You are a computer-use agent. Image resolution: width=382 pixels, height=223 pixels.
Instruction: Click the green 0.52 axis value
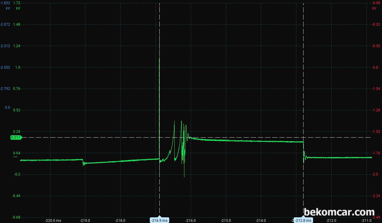click(x=17, y=110)
